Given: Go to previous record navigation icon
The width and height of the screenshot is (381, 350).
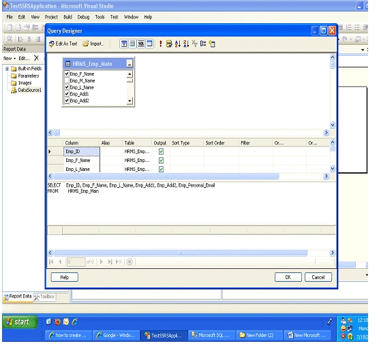Looking at the screenshot, I should point(60,261).
